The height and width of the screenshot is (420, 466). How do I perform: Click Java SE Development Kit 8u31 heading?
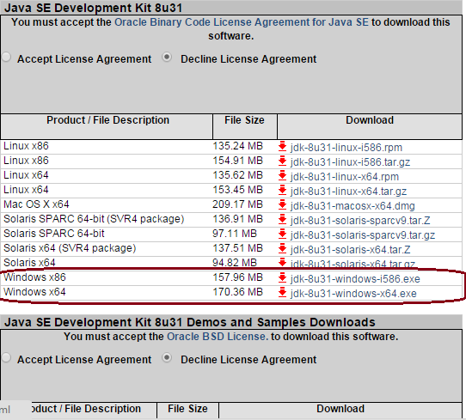pyautogui.click(x=94, y=8)
